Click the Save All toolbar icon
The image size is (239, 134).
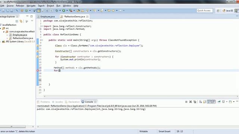pyautogui.click(x=7, y=10)
